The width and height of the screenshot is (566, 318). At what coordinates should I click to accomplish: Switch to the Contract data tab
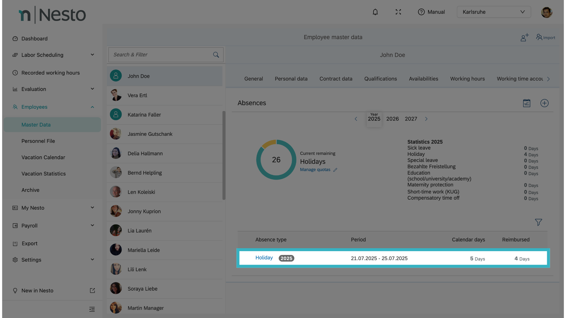click(336, 79)
